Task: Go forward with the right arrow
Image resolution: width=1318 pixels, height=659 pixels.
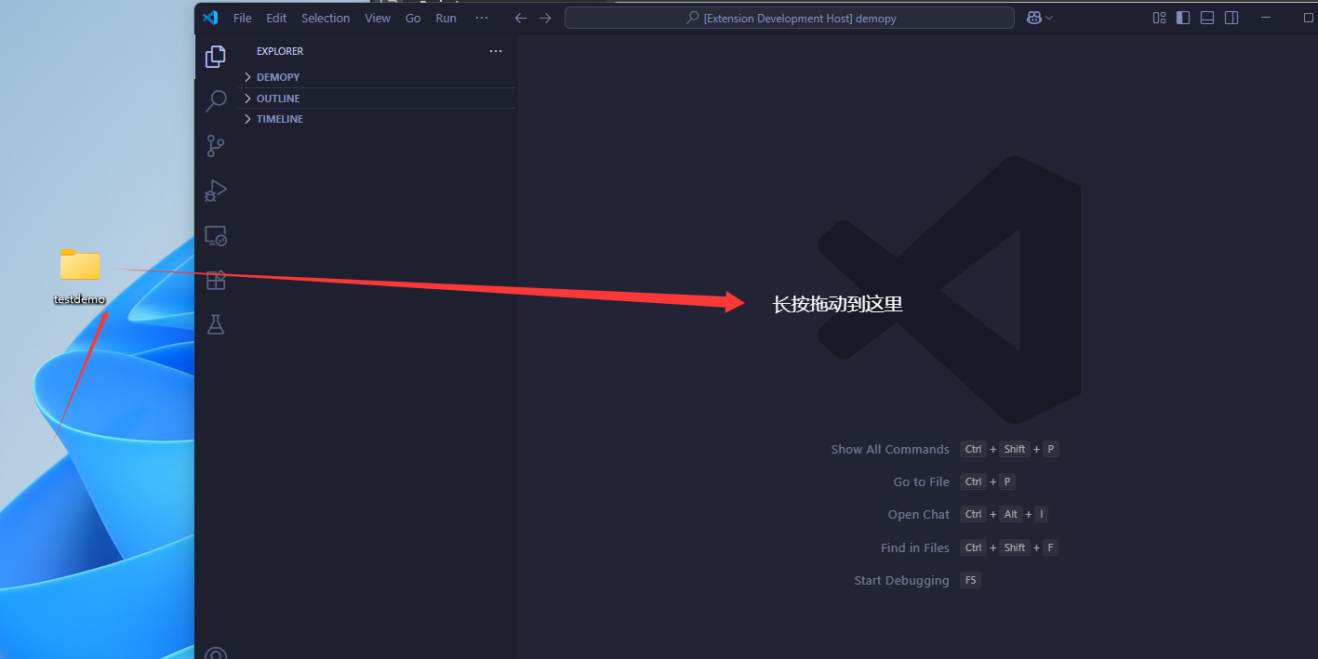Action: click(545, 18)
